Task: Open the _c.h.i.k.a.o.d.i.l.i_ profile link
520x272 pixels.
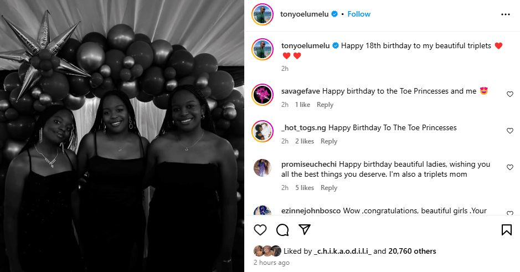Action: 342,251
